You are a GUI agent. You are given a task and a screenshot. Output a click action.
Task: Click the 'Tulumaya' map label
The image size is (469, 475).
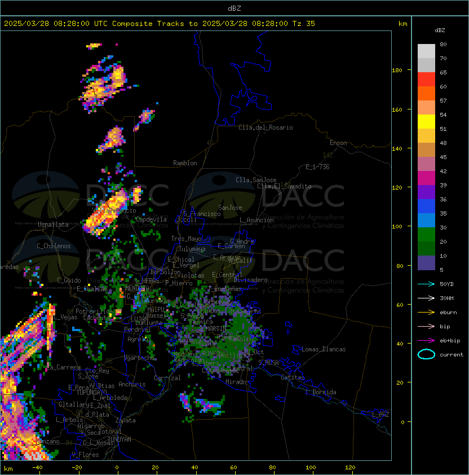(x=192, y=249)
